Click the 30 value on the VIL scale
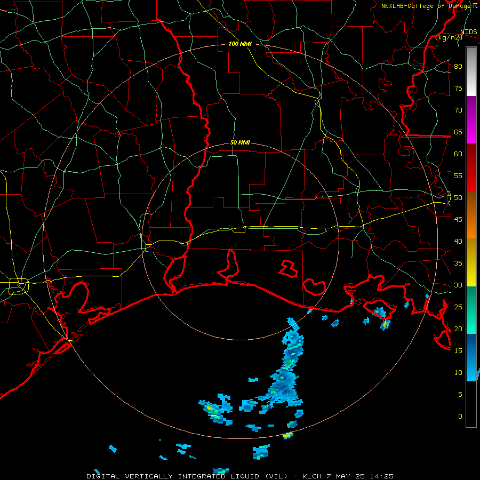The width and height of the screenshot is (480, 480). [x=458, y=285]
